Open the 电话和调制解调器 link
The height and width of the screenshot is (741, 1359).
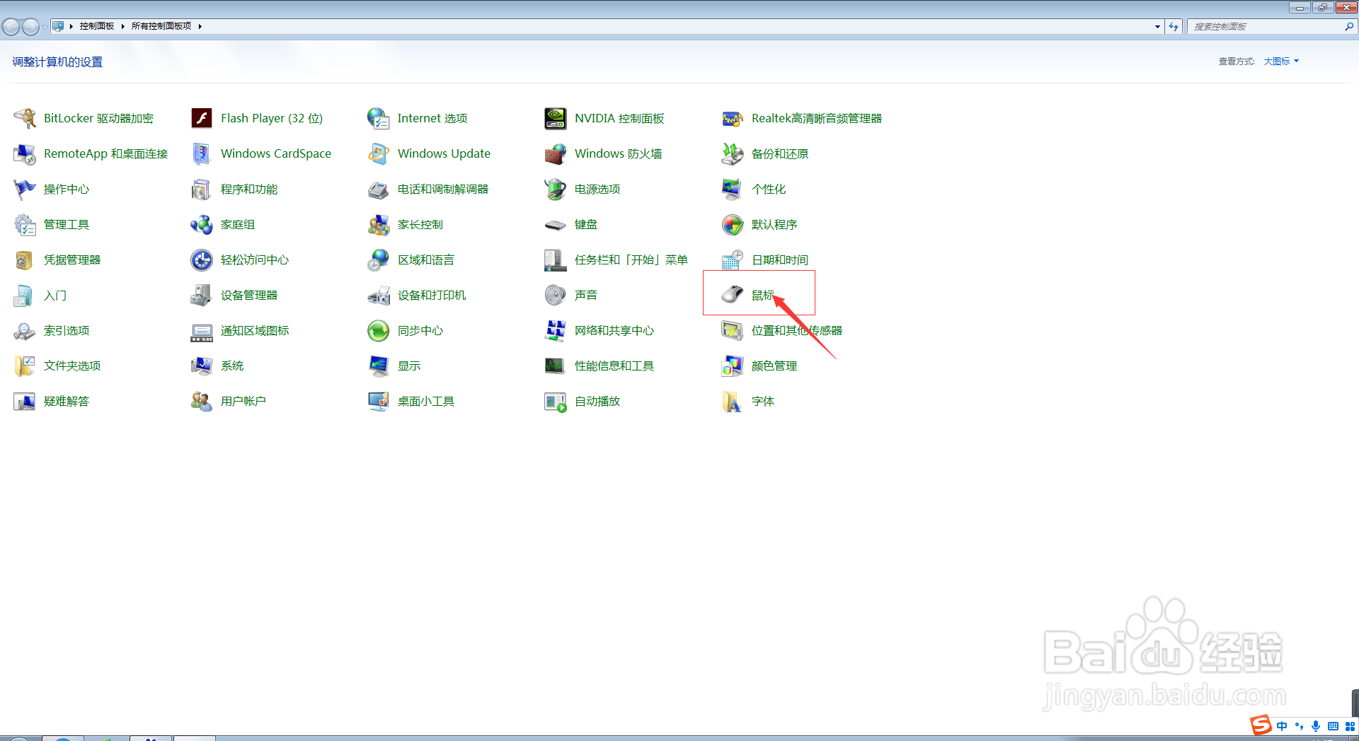click(x=443, y=189)
